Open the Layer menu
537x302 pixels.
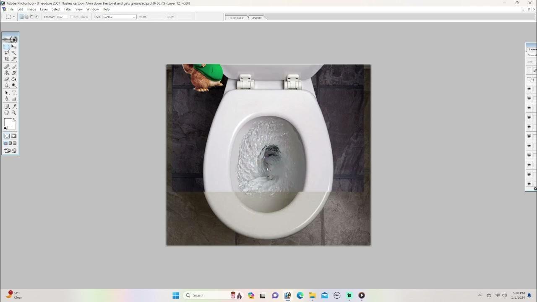point(44,9)
